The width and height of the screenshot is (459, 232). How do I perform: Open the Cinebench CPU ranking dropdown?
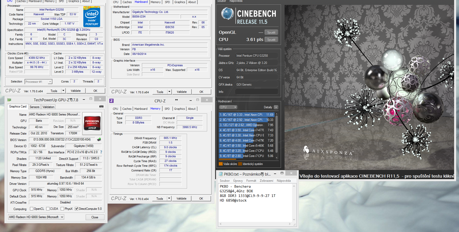pos(228,107)
